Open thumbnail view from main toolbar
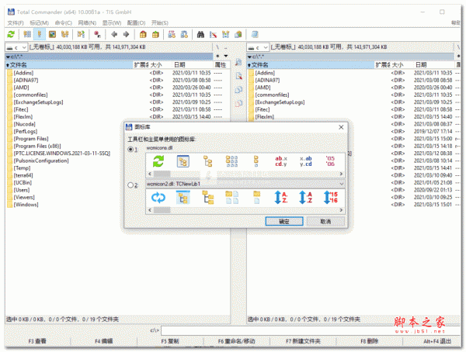The image size is (466, 352). click(52, 34)
